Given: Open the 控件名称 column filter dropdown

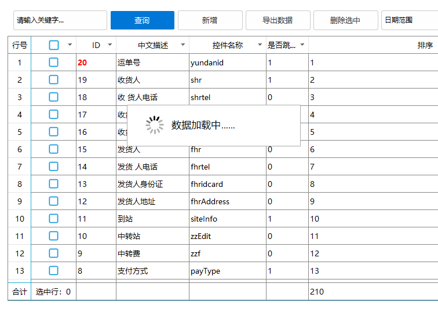Looking at the screenshot, I should 260,45.
